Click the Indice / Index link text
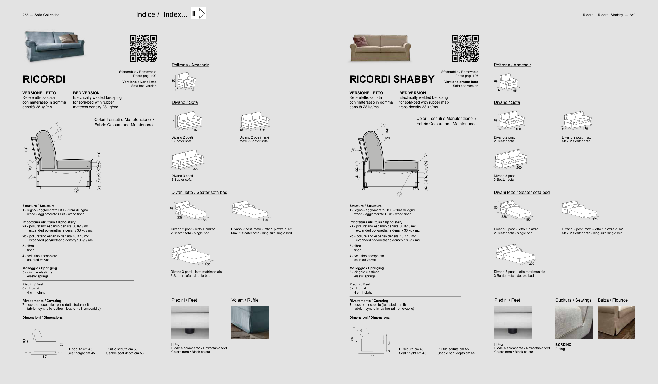This screenshot has height=384, width=658. (x=161, y=14)
